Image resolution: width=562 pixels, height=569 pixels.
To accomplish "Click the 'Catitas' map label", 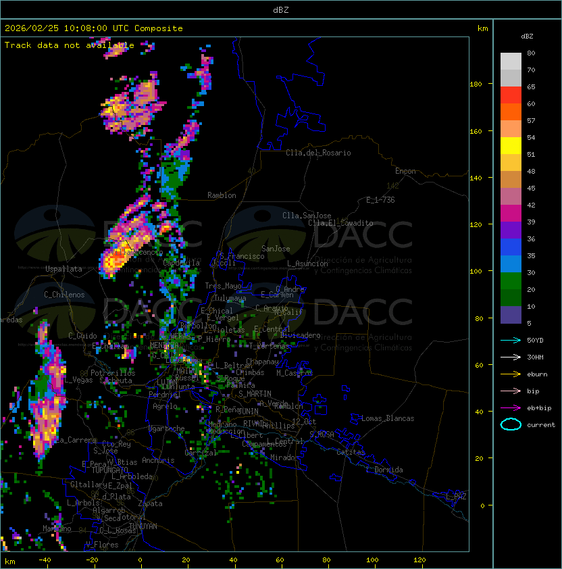I will 351,452.
